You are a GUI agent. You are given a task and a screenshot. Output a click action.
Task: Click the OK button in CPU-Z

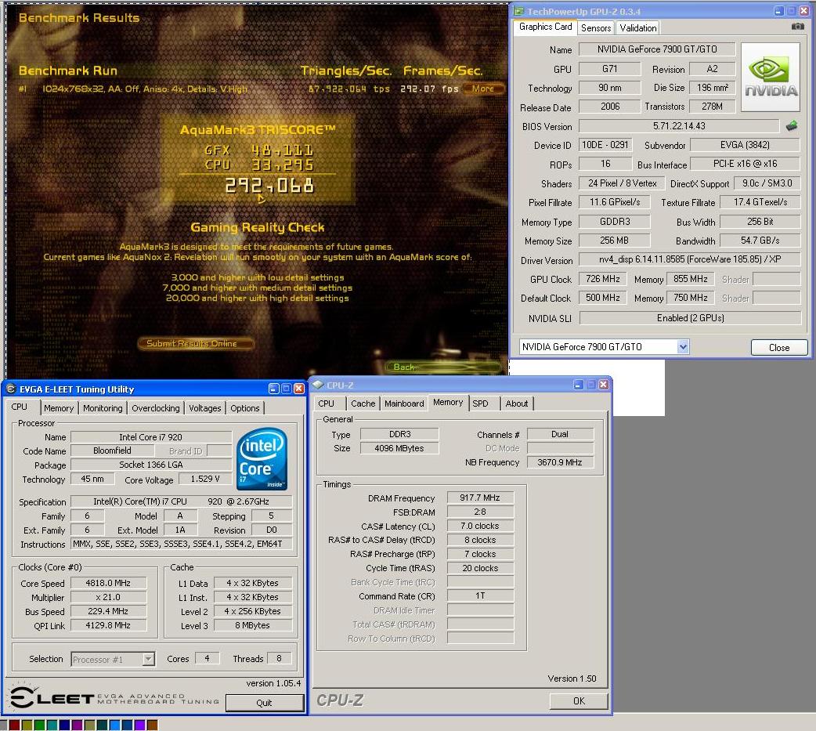(x=579, y=700)
